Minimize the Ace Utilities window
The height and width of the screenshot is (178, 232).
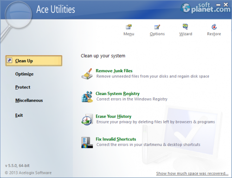tap(218, 5)
